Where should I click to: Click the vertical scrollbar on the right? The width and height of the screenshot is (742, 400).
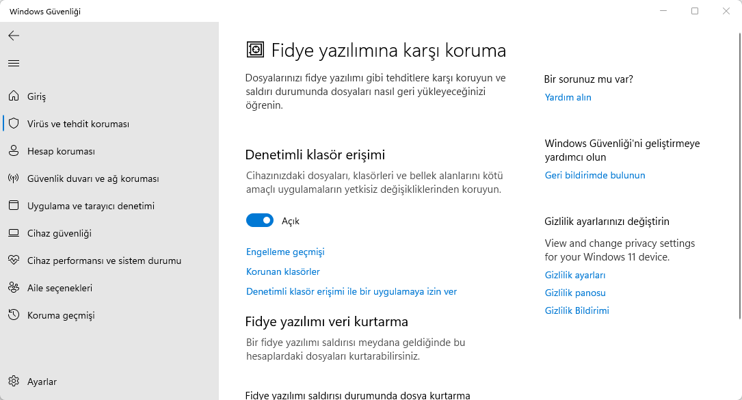(x=738, y=171)
